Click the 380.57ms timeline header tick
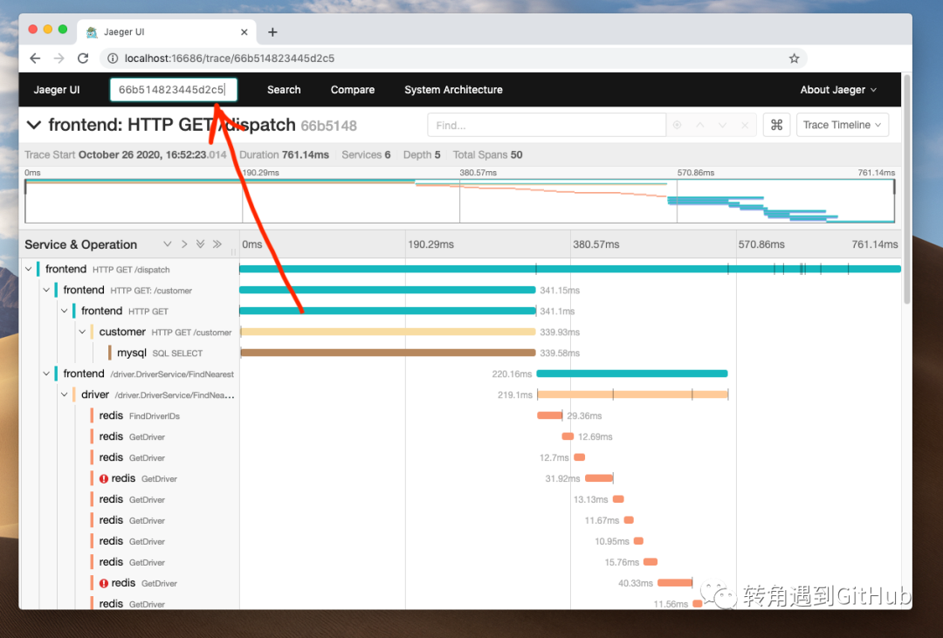This screenshot has width=943, height=638. pyautogui.click(x=596, y=244)
